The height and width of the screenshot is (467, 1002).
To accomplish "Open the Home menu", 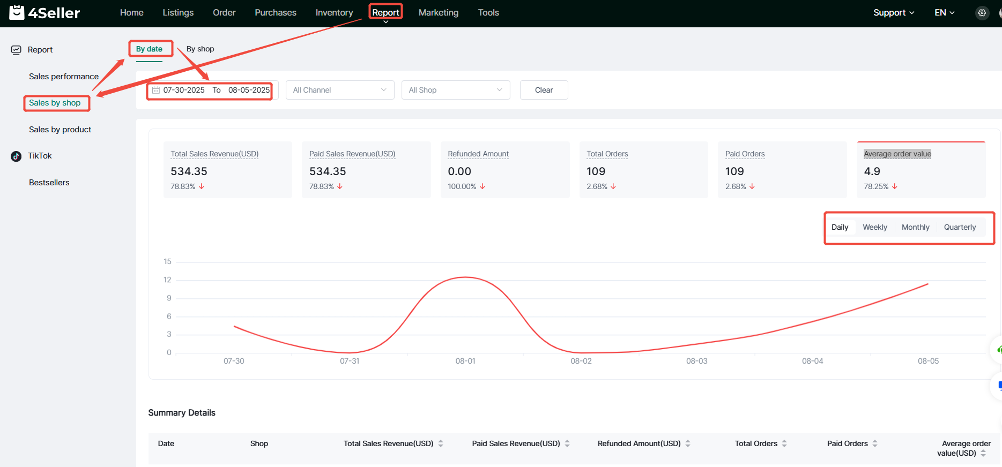I will pos(132,13).
